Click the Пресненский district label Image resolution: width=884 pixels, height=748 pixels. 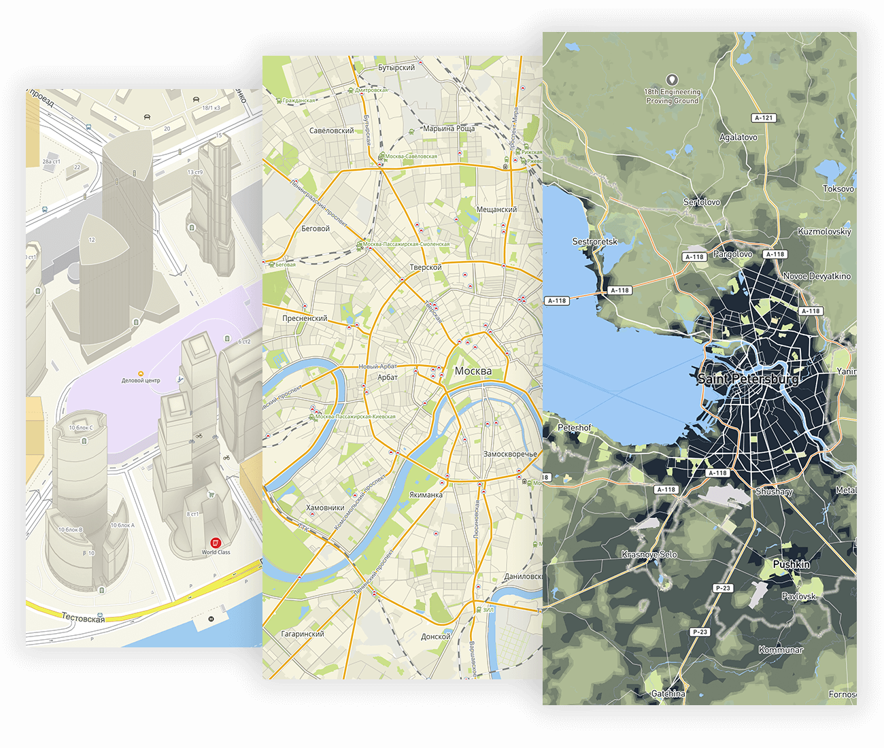[x=305, y=318]
